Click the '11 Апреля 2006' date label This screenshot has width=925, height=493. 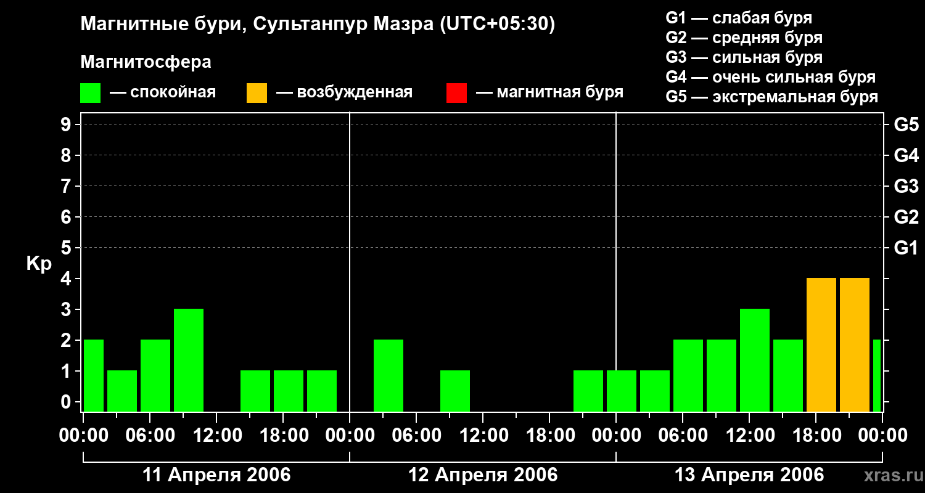(216, 475)
